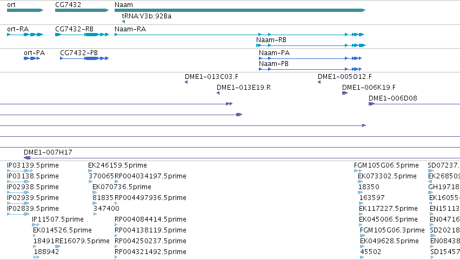Click the 163597 EST label

(x=372, y=198)
